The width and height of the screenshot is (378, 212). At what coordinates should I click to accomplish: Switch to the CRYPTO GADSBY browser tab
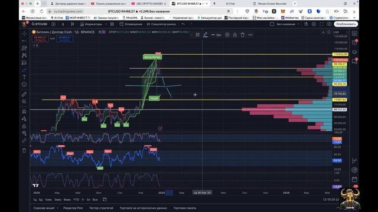tap(149, 4)
